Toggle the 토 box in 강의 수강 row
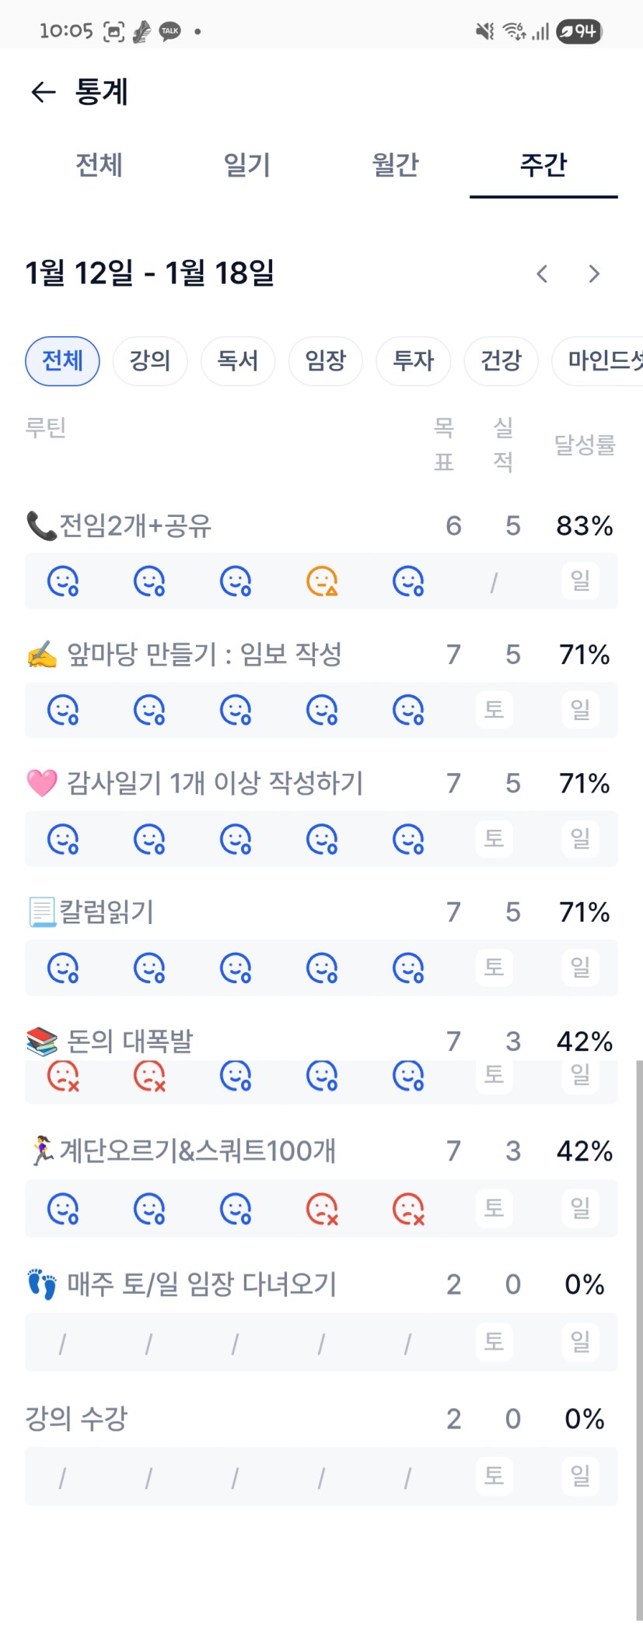This screenshot has height=1637, width=643. [x=494, y=1475]
